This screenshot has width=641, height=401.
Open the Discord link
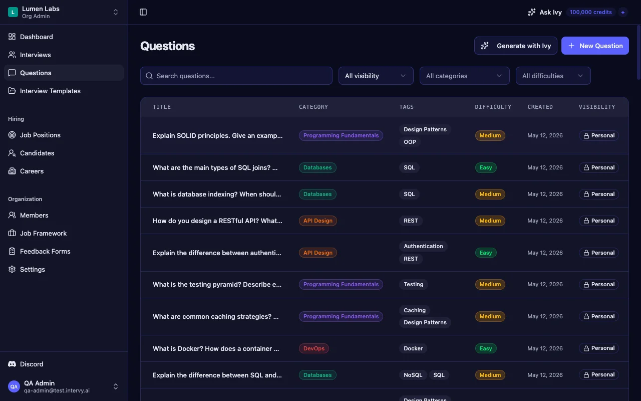click(64, 364)
